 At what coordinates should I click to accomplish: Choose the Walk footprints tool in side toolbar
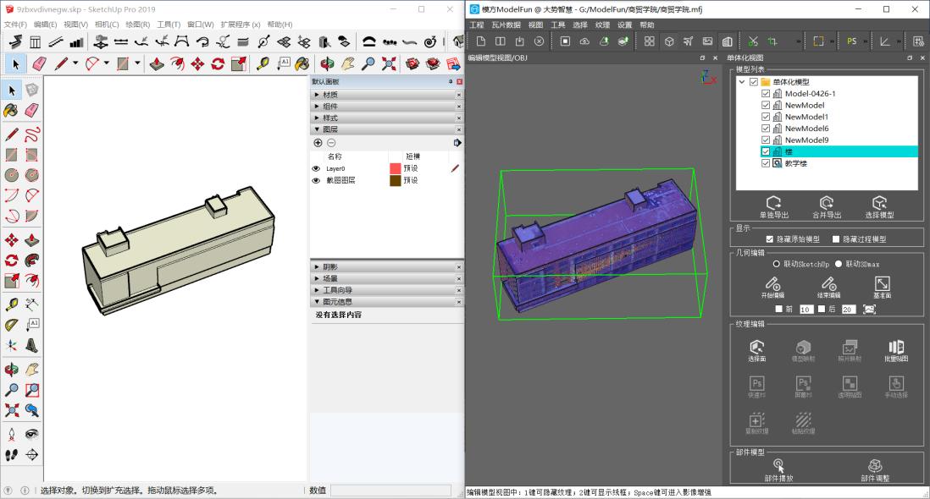coord(11,455)
